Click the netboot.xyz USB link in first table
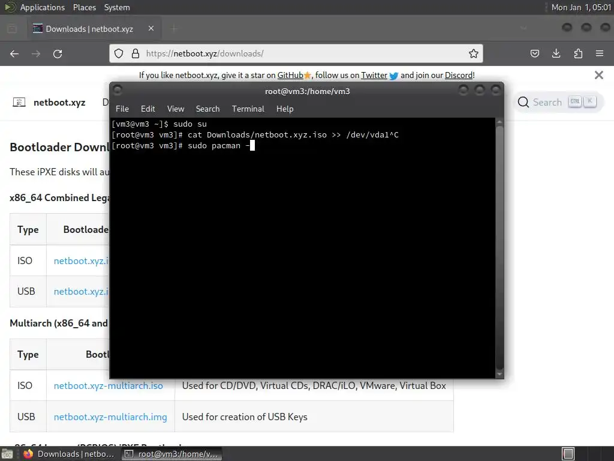Screen dimensions: 614x461 [x=81, y=292]
